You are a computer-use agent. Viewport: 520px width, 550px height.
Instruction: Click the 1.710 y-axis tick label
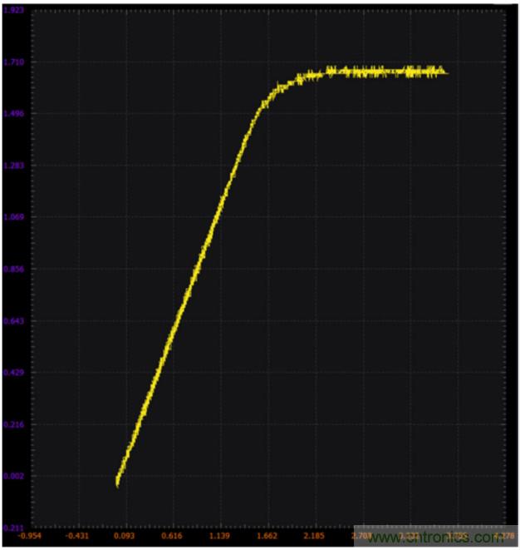pos(14,62)
